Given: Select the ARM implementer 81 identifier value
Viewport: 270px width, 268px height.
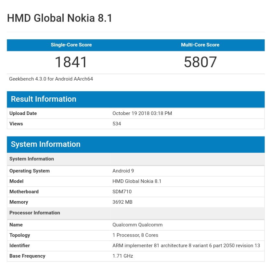Looking at the screenshot, I should tap(186, 246).
